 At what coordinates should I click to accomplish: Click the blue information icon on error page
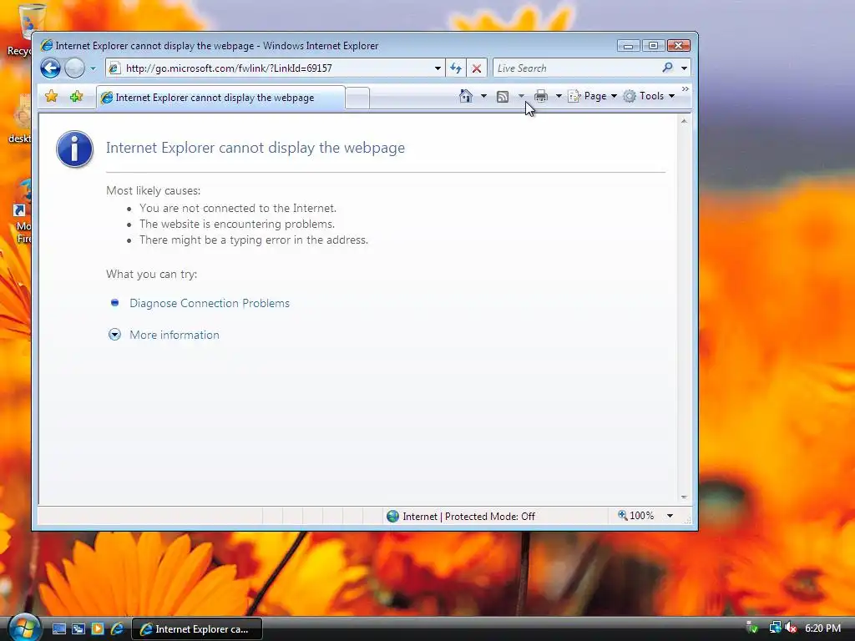pyautogui.click(x=74, y=149)
